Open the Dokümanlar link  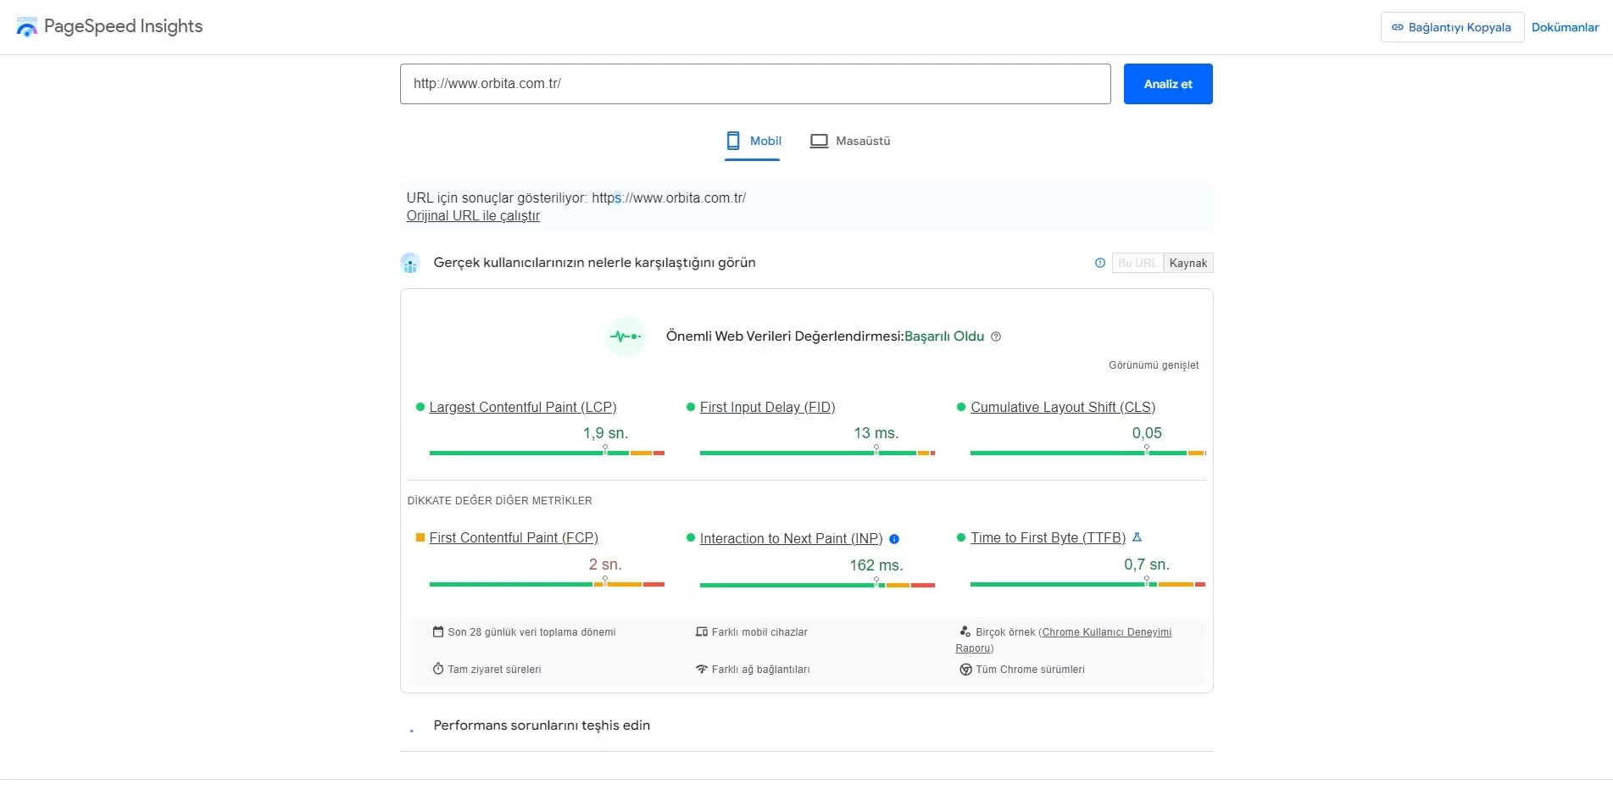(1565, 27)
